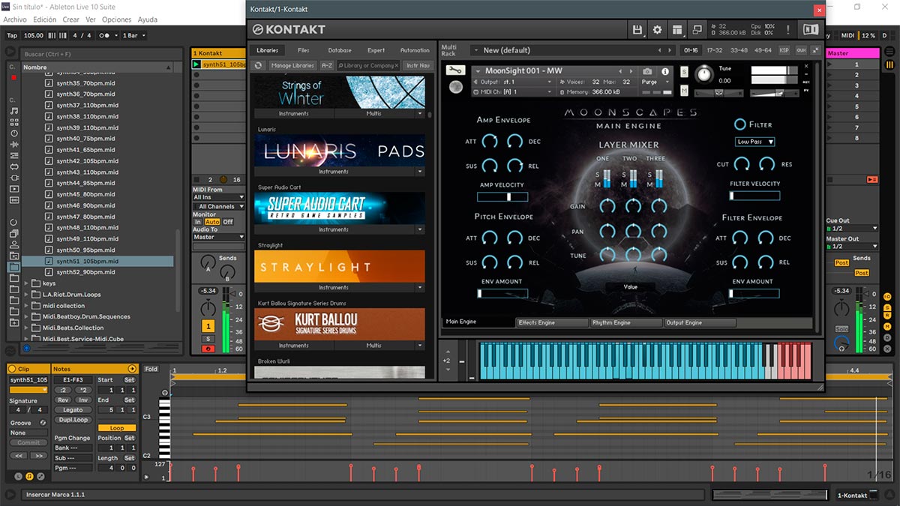Click the MoonSight snapshot camera icon
900x506 pixels.
coord(647,71)
